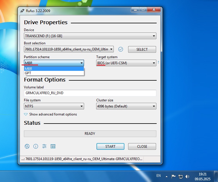Open the application settings sliders icon
218x182 pixels.
click(44, 146)
